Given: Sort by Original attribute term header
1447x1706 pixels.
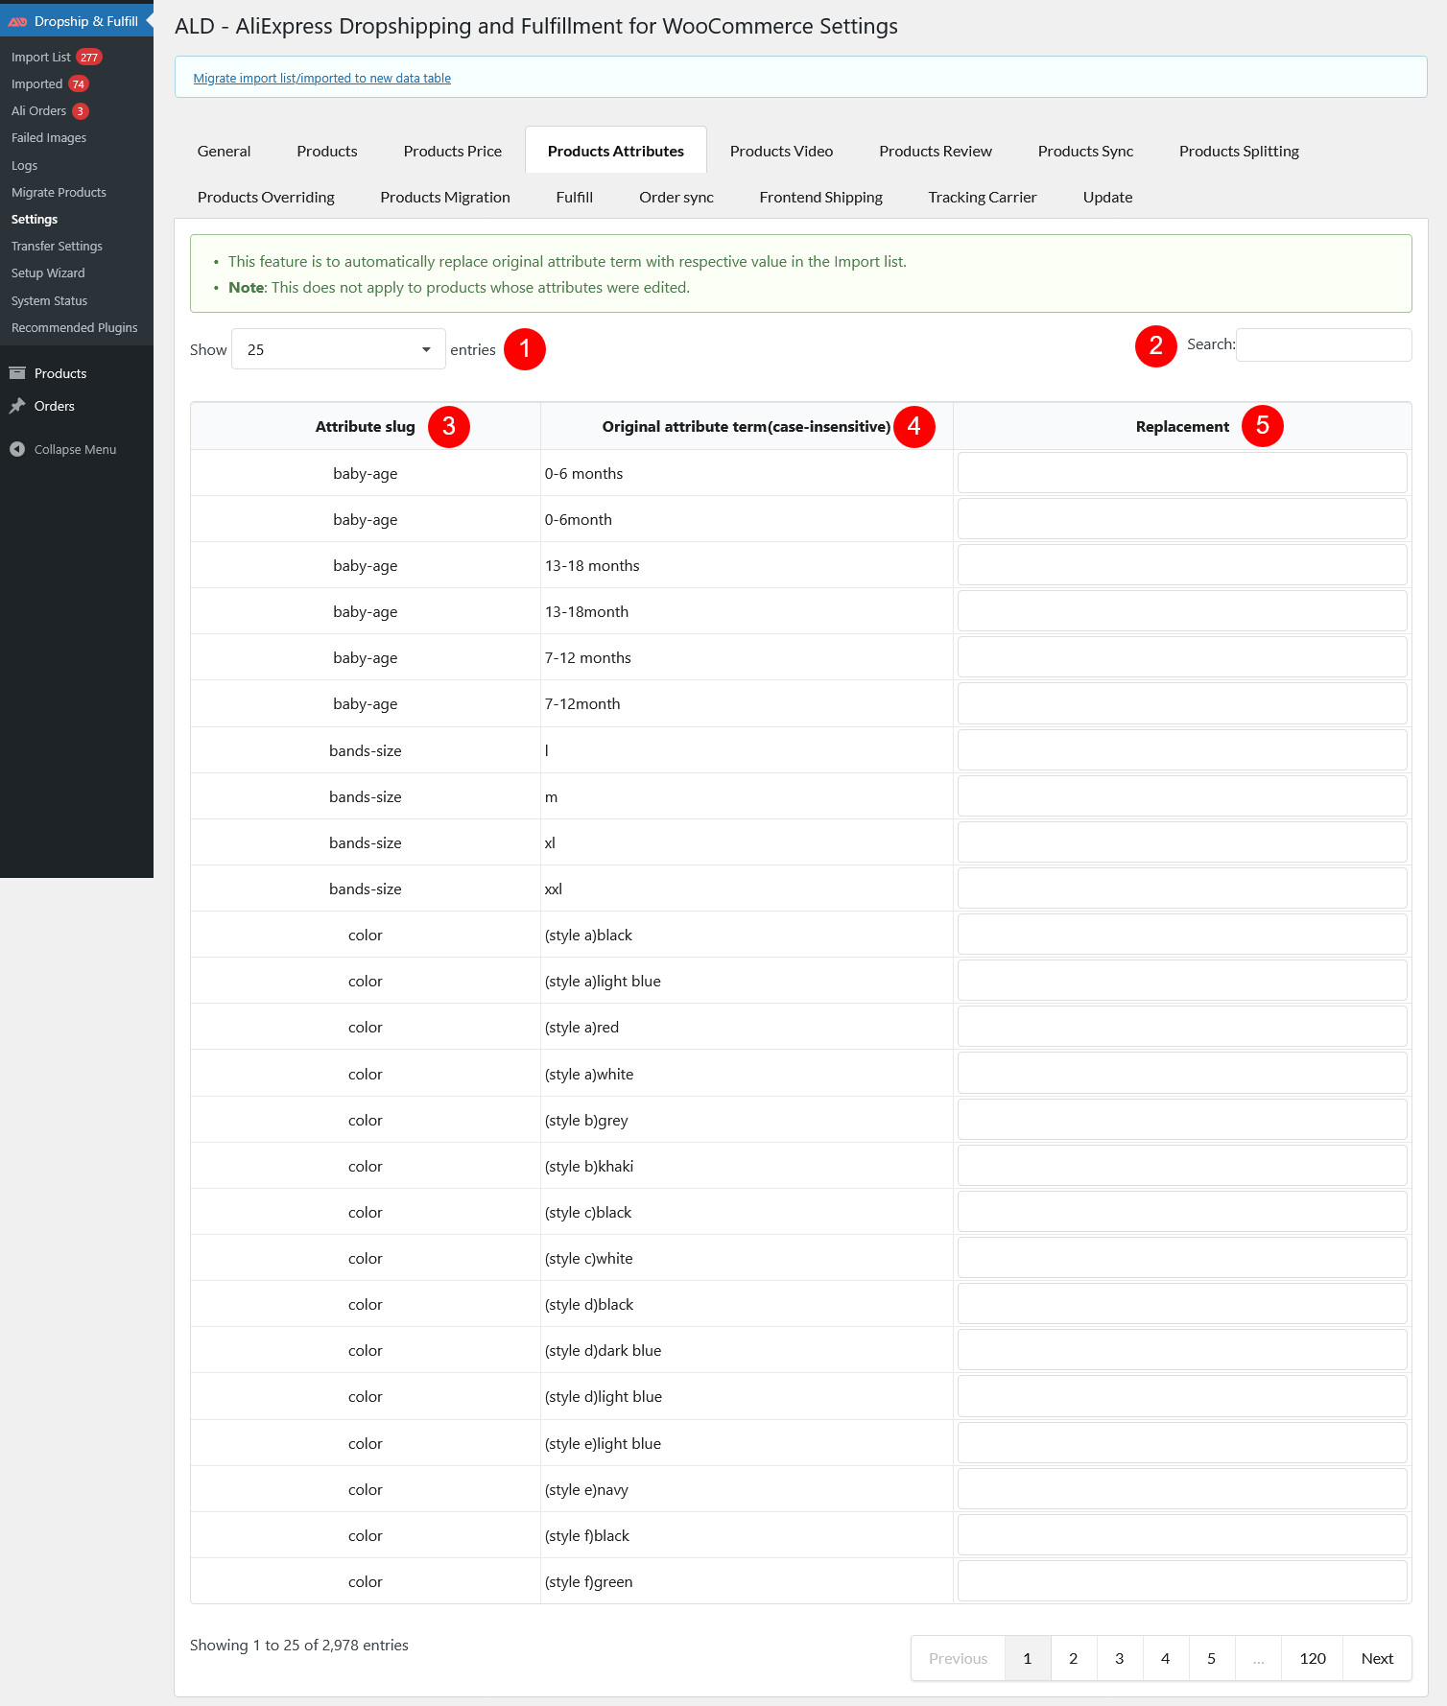Looking at the screenshot, I should point(746,427).
